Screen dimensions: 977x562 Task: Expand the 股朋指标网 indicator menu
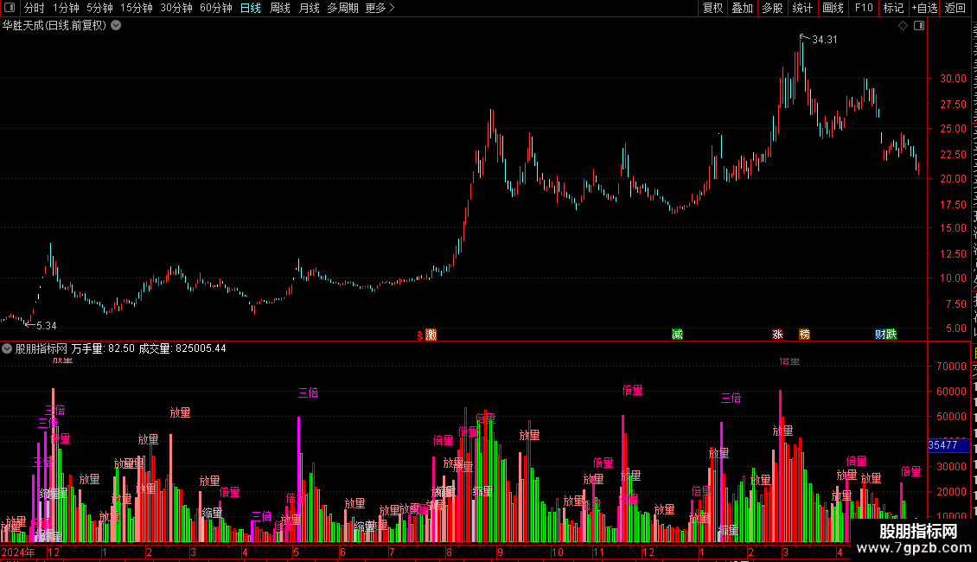click(x=7, y=348)
